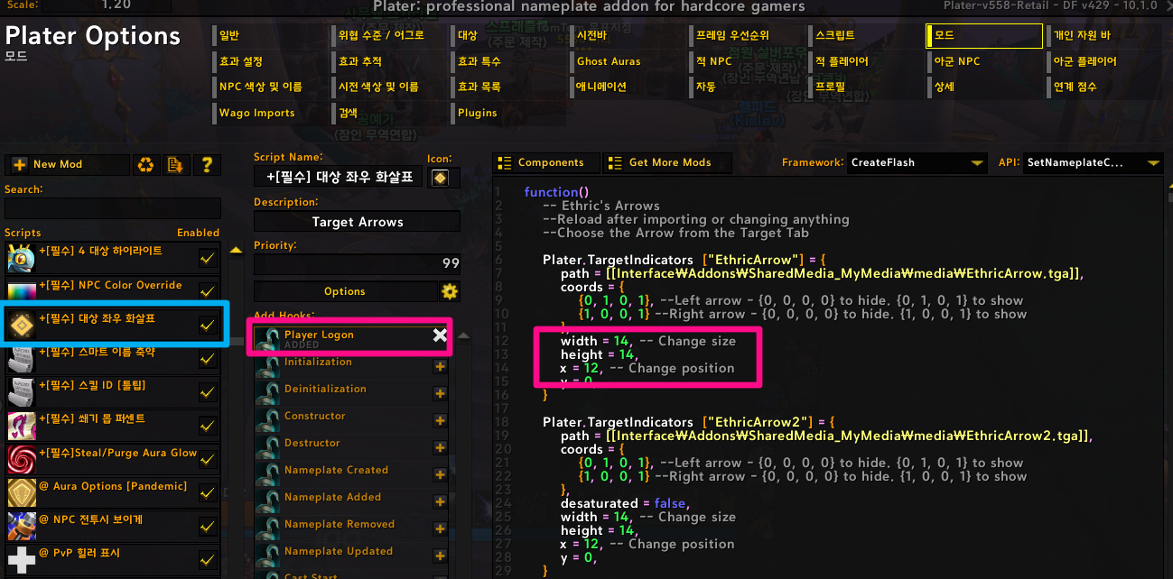Toggle Aura Options [Pandemic] enabled checkbox

tap(208, 493)
